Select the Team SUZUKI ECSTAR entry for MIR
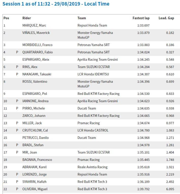180x194 pixels. point(94,152)
